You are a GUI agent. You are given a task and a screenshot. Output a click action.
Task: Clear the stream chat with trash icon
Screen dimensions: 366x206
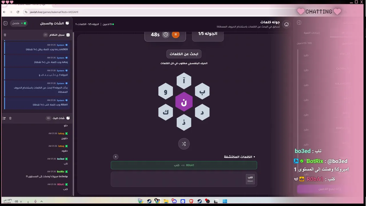click(x=10, y=118)
